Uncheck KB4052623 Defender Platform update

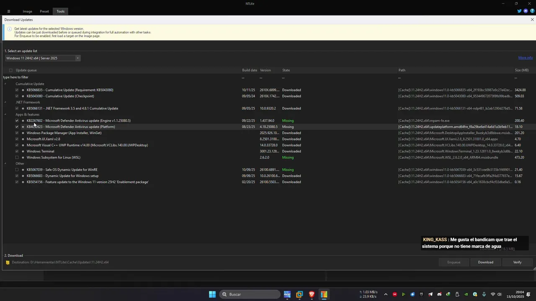point(17,127)
